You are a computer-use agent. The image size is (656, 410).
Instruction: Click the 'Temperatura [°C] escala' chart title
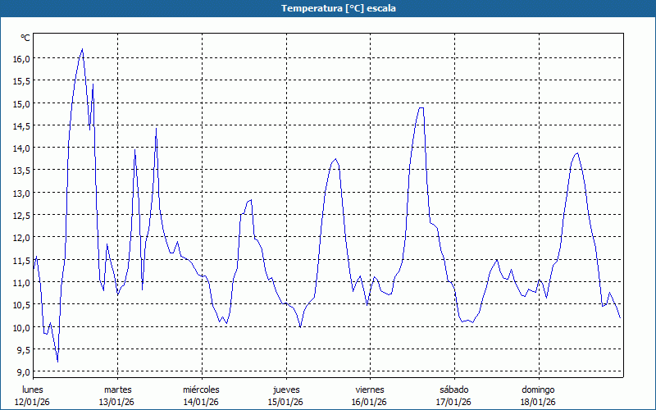[328, 8]
